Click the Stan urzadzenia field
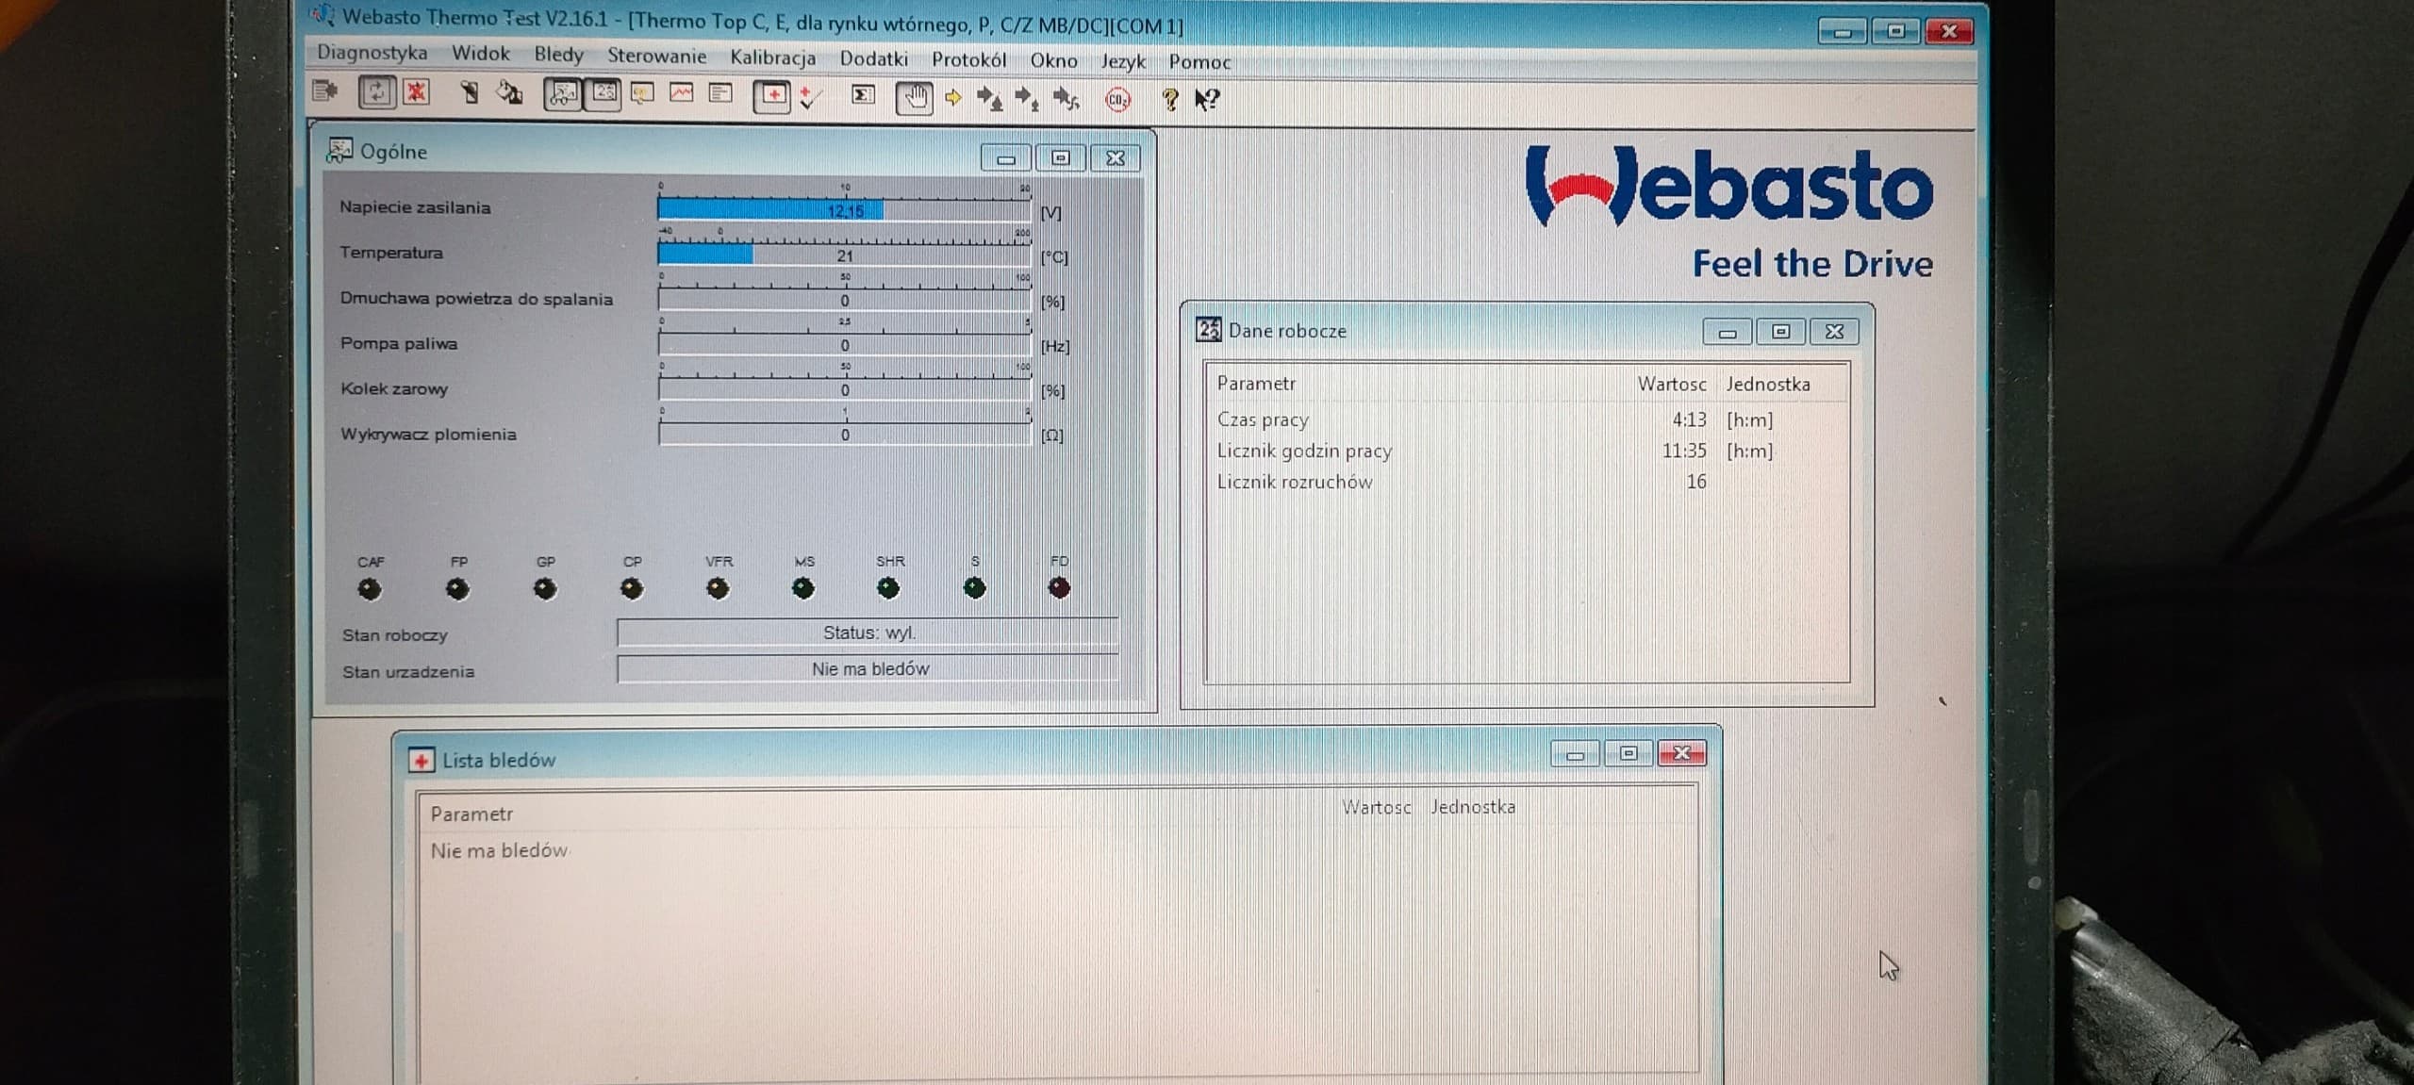Viewport: 2414px width, 1085px height. [868, 668]
